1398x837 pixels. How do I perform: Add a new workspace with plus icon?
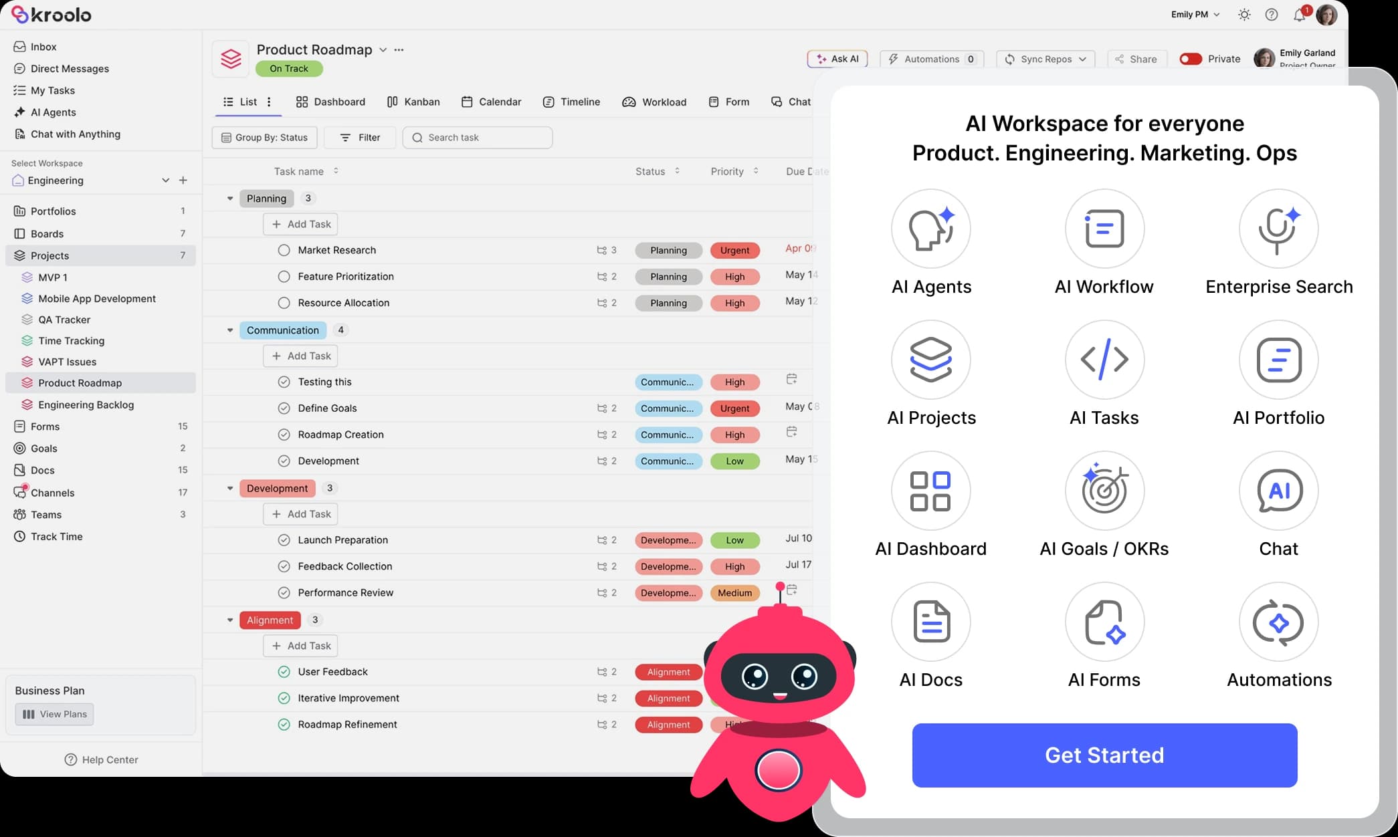click(x=183, y=181)
